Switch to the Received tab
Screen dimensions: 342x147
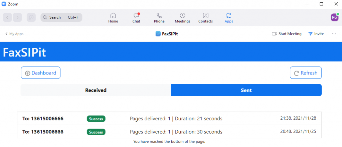pos(96,90)
